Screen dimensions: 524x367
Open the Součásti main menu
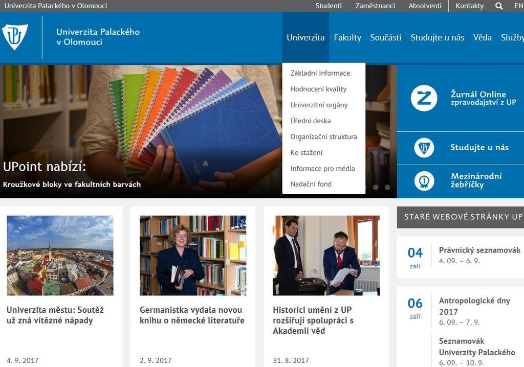click(x=386, y=37)
